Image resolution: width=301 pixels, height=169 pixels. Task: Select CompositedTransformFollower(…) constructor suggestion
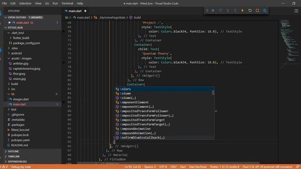click(x=165, y=115)
